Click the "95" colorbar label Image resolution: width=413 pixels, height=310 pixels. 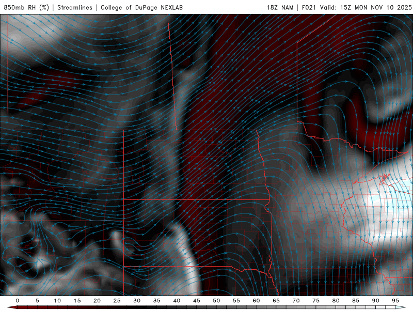click(x=395, y=301)
